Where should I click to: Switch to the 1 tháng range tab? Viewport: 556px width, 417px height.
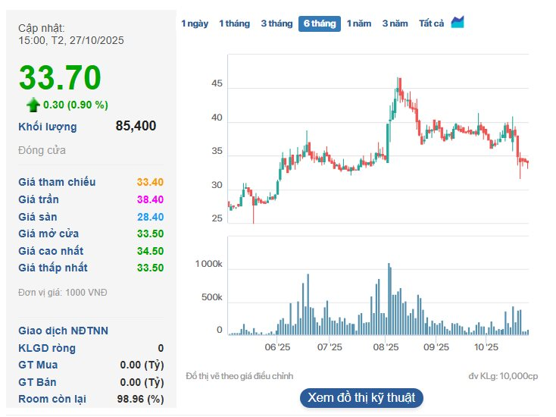pyautogui.click(x=234, y=24)
